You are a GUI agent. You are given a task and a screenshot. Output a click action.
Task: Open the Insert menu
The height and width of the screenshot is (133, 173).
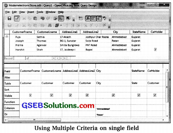31,12
